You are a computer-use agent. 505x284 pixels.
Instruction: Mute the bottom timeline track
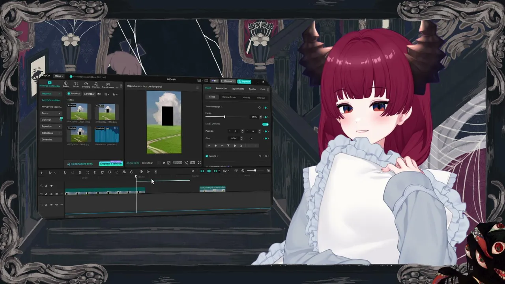tap(56, 205)
